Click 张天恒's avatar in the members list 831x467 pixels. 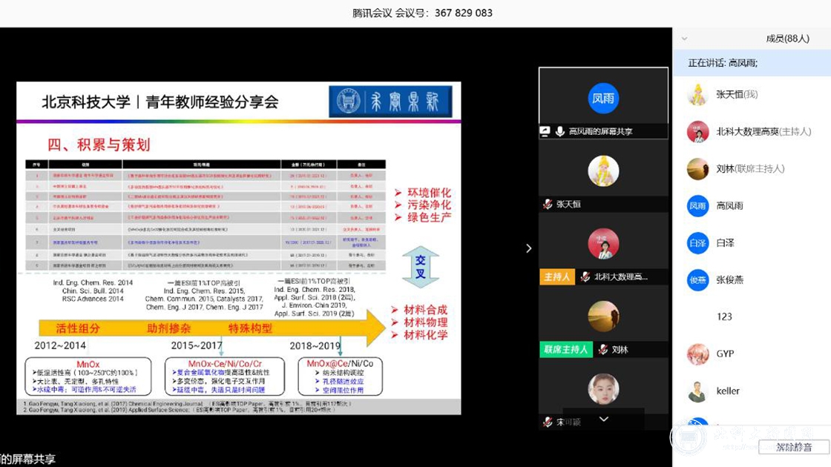coord(697,94)
